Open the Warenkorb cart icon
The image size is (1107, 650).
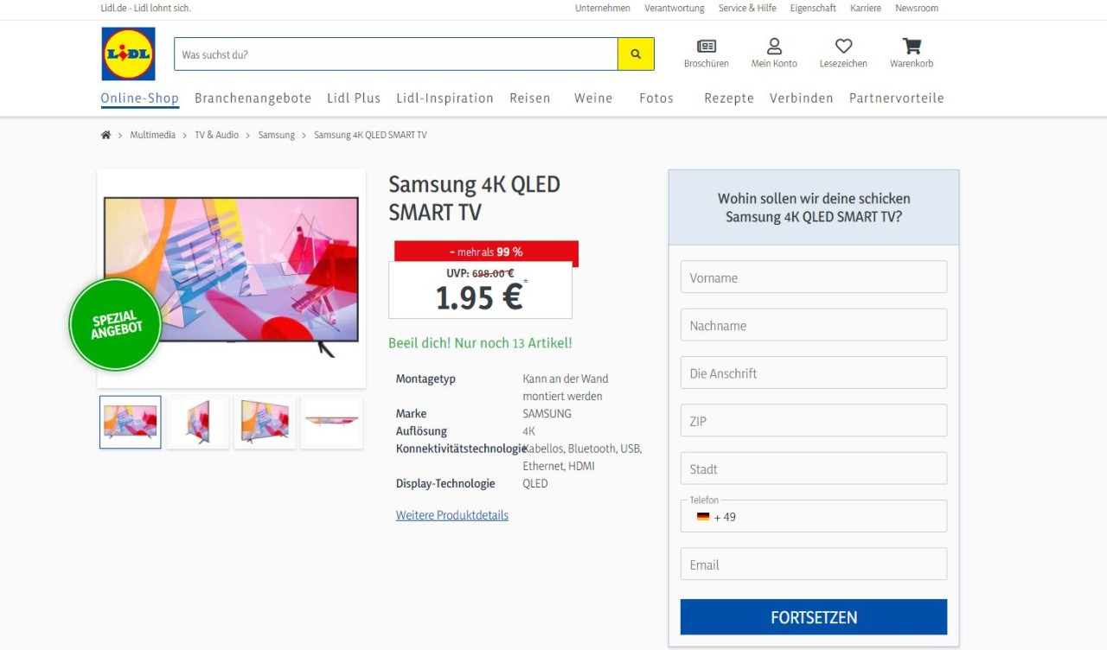[x=912, y=46]
